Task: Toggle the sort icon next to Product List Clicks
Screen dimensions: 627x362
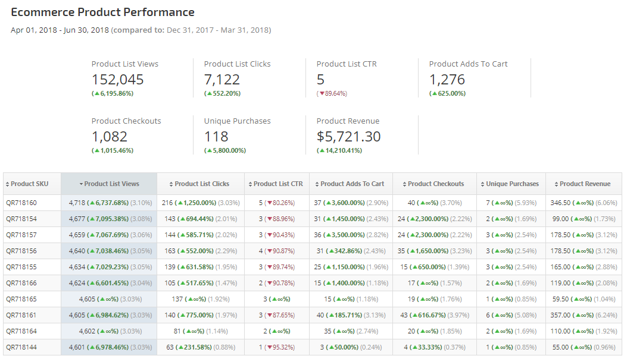Action: point(171,184)
